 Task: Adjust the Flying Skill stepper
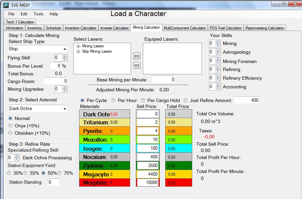pyautogui.click(x=65, y=58)
